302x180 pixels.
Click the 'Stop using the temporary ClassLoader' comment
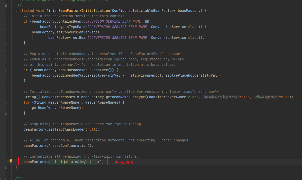click(83, 124)
